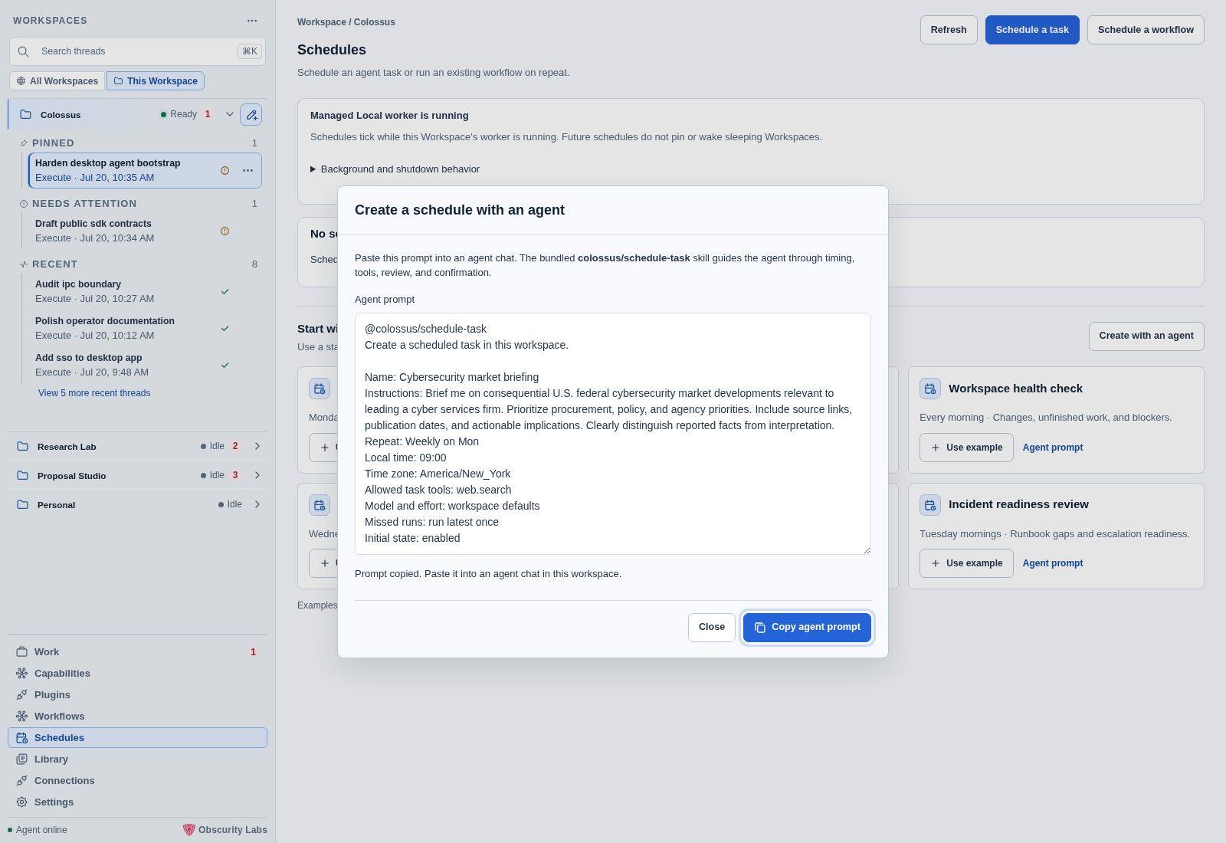Click Copy agent prompt button
Screen dimensions: 1226x843
coord(807,628)
